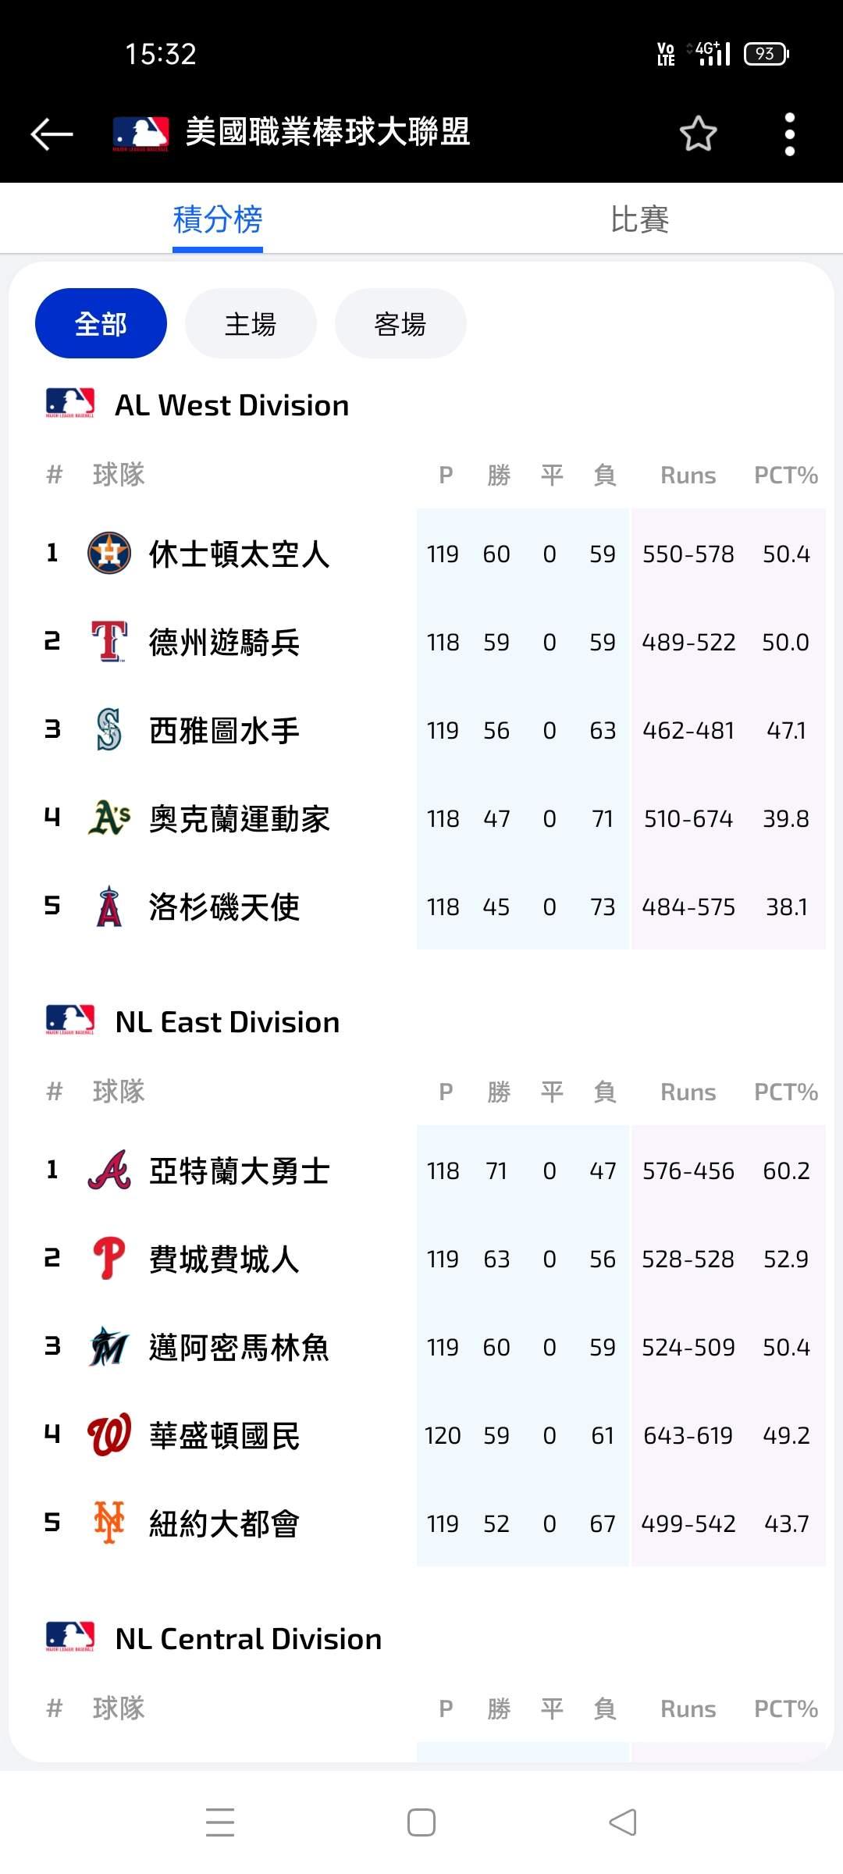
Task: Click the Houston Astros team logo
Action: point(109,554)
